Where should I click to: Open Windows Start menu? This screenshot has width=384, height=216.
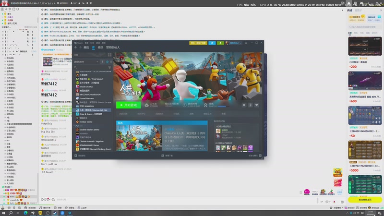pyautogui.click(x=3, y=213)
